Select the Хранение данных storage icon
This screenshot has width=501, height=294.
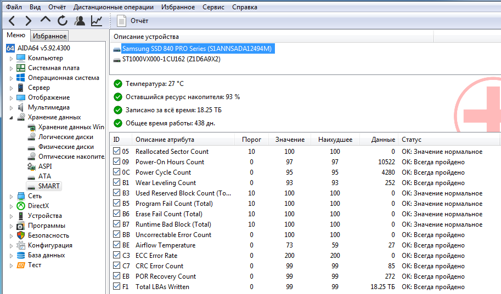click(x=21, y=117)
